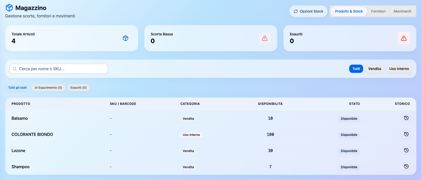Select the Tutti gli stati chip
The height and width of the screenshot is (180, 421).
tap(17, 88)
